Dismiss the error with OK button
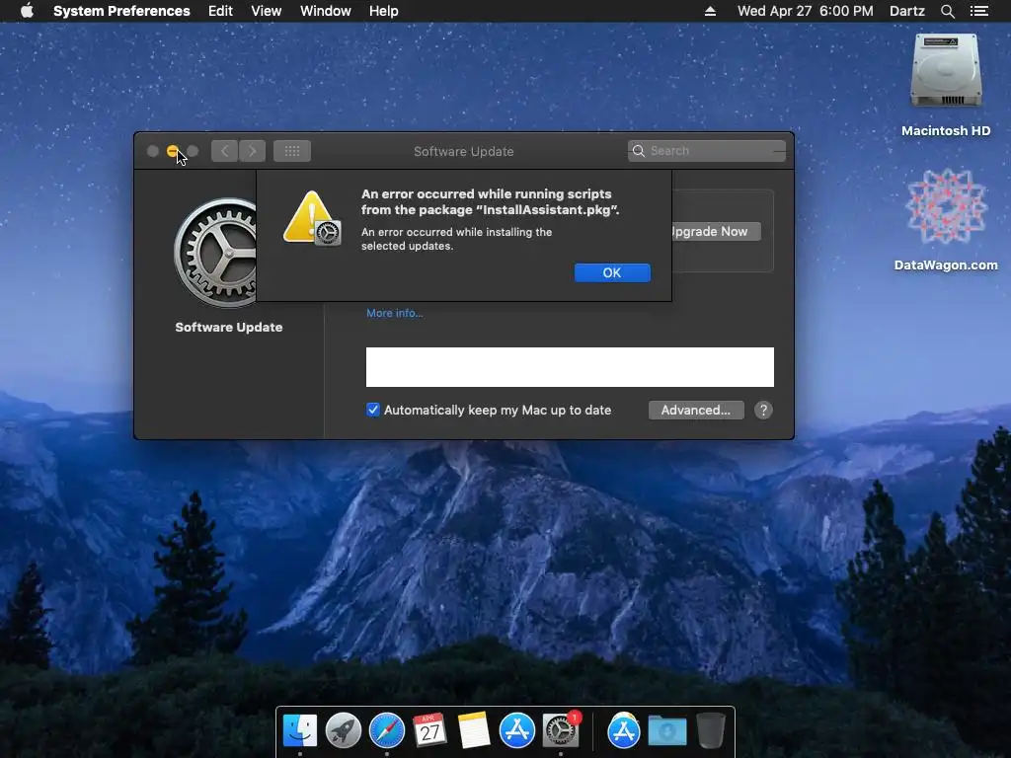 (612, 272)
